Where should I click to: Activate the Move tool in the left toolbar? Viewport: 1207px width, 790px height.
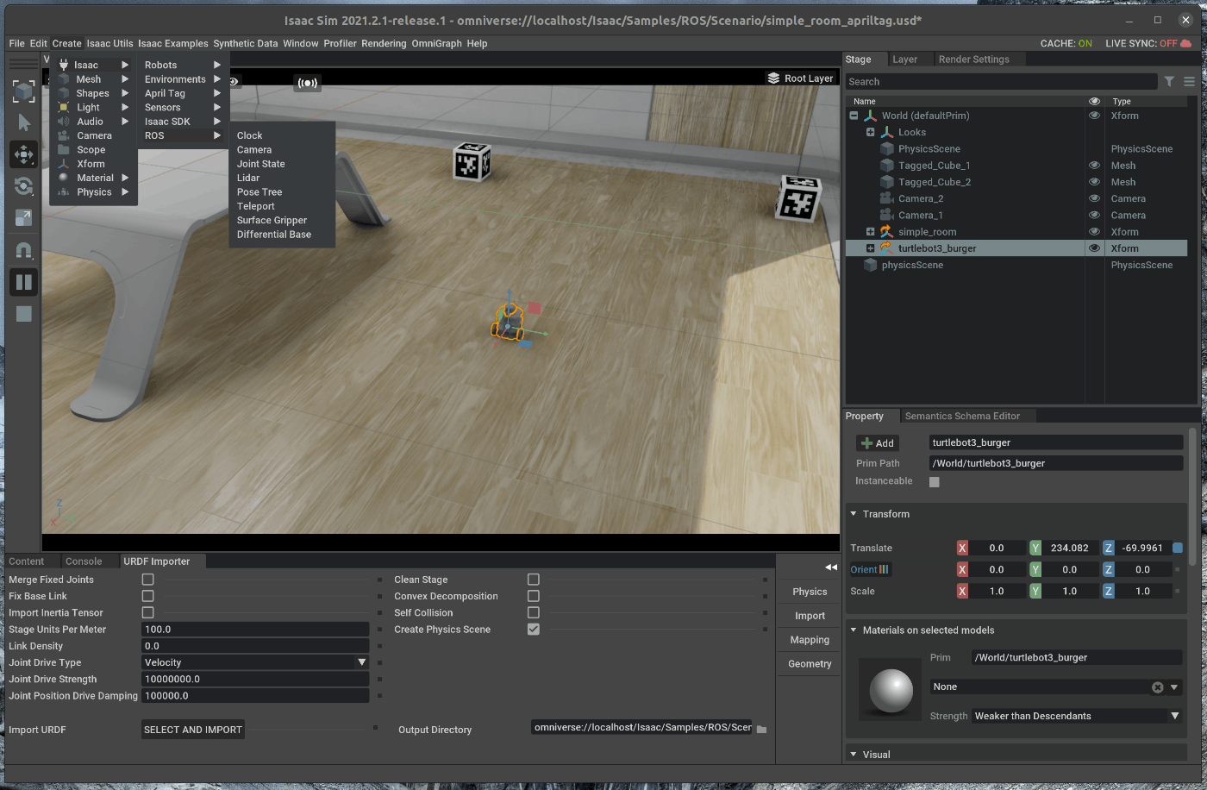[x=23, y=154]
